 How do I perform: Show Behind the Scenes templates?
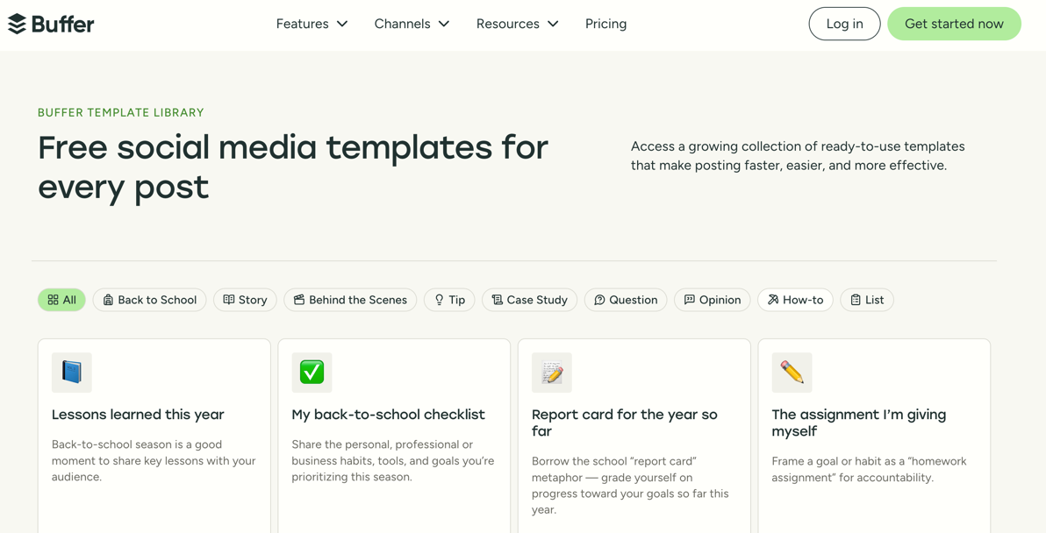click(350, 300)
